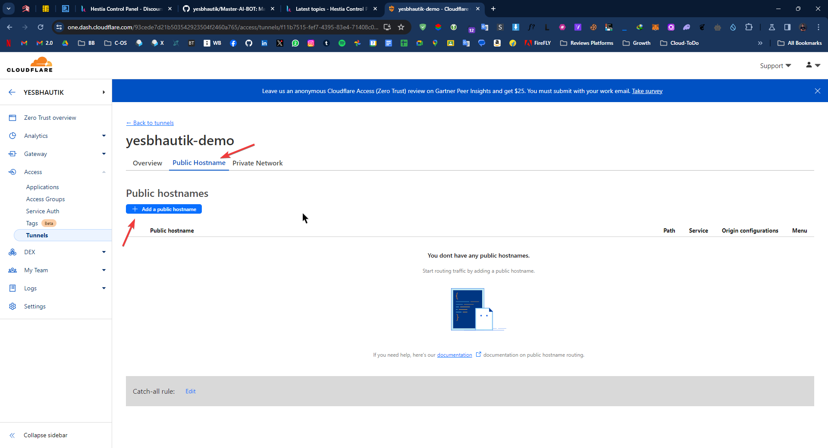The image size is (828, 448).
Task: Open the user account dropdown
Action: (813, 65)
